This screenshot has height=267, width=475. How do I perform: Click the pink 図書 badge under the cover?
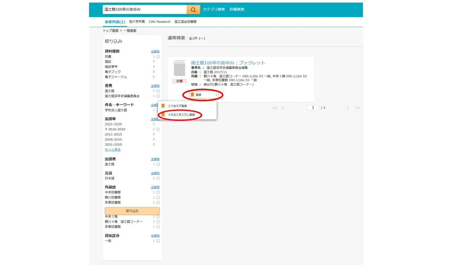coord(179,81)
